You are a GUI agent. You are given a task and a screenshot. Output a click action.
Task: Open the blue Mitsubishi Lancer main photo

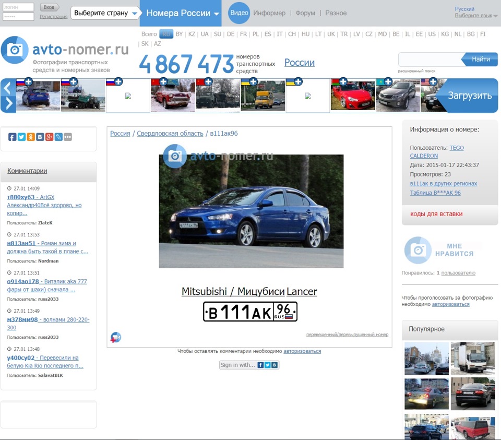click(x=251, y=211)
